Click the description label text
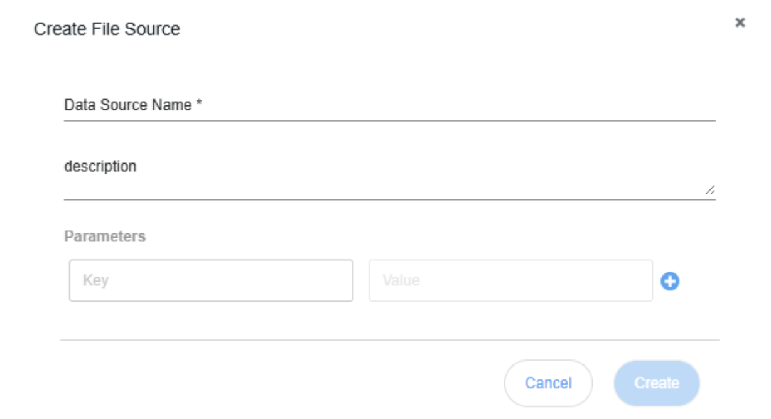771x419 pixels. pos(100,167)
